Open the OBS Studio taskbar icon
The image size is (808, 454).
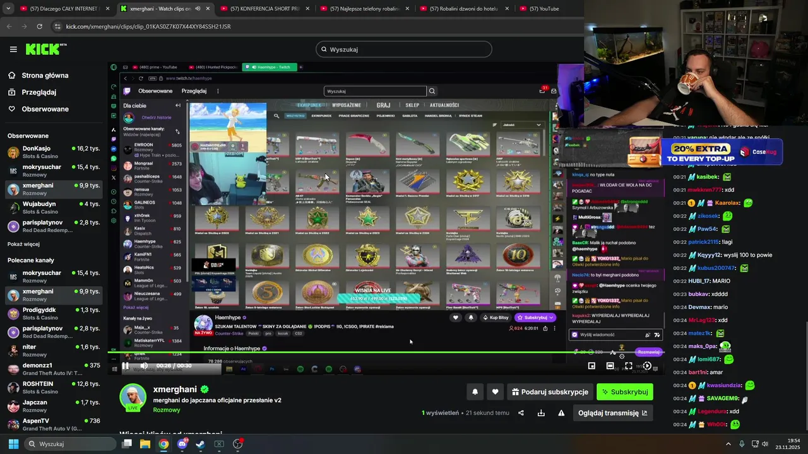(238, 444)
